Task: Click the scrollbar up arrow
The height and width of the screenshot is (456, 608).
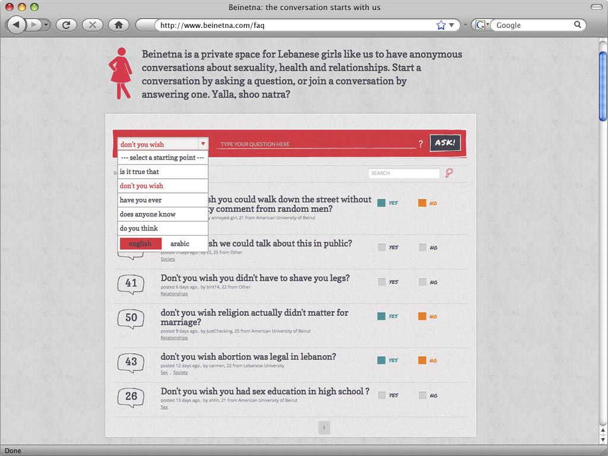Action: coord(603,430)
